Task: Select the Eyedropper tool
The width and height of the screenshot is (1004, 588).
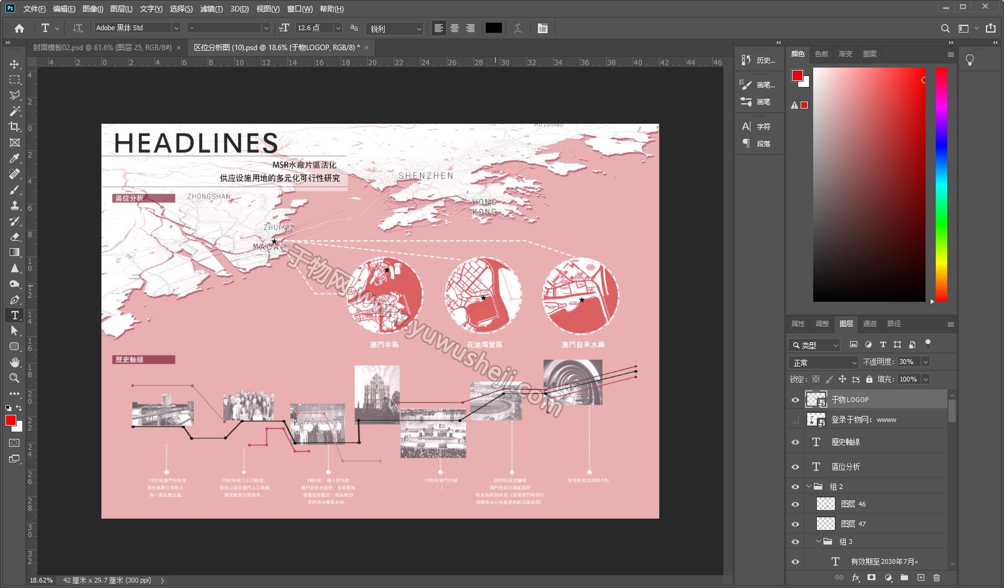Action: click(x=14, y=158)
